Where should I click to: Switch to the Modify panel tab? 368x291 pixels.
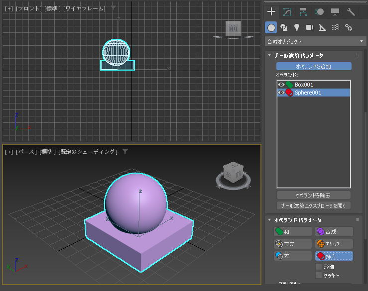point(287,12)
